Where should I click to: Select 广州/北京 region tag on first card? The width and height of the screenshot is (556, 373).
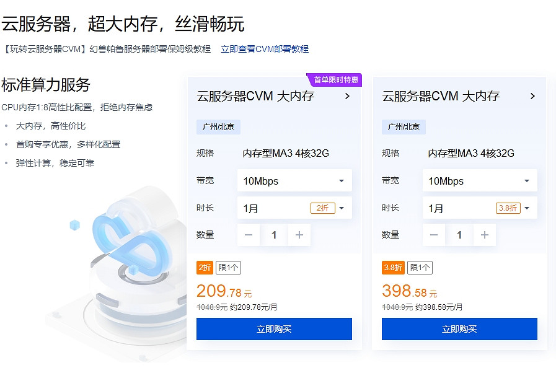218,127
